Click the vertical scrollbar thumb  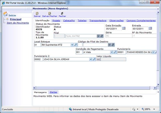[158, 42]
